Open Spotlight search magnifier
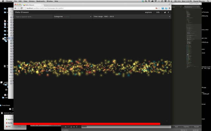The width and height of the screenshot is (211, 131). (x=208, y=1)
